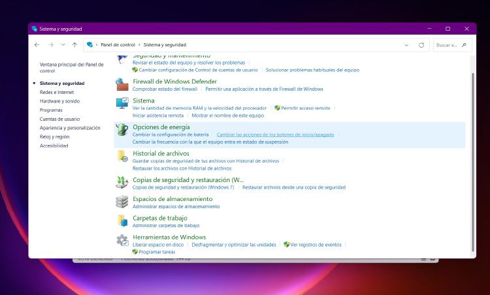The image size is (490, 295).
Task: Click the Copias de seguridad y restauración icon
Action: tap(122, 182)
